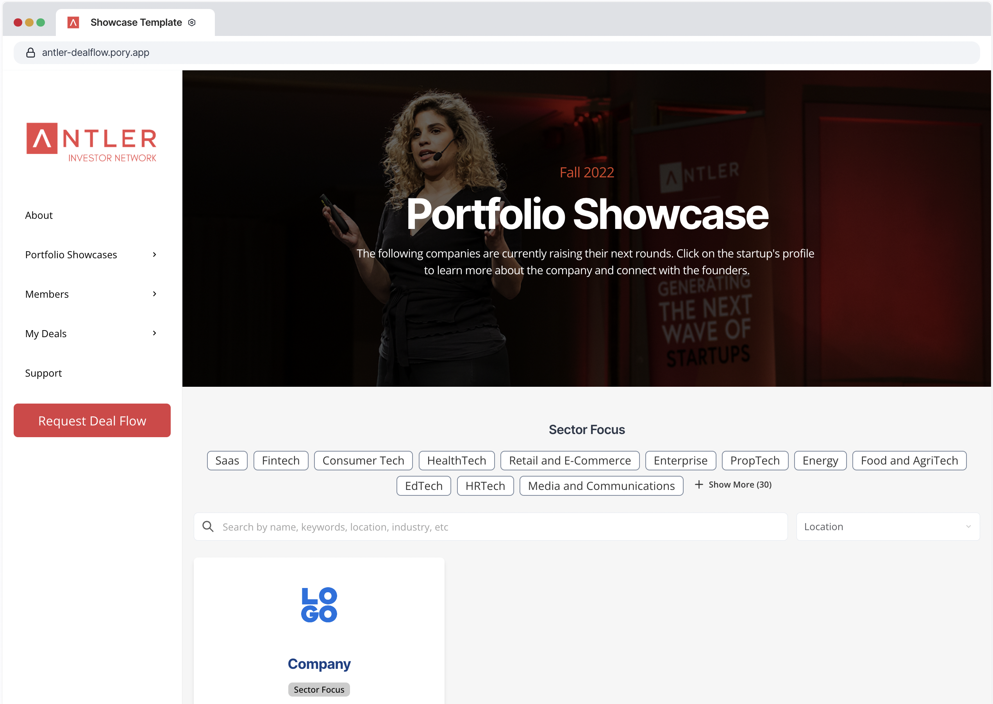993x704 pixels.
Task: Click the Antler favicon in browser tab
Action: coord(73,23)
